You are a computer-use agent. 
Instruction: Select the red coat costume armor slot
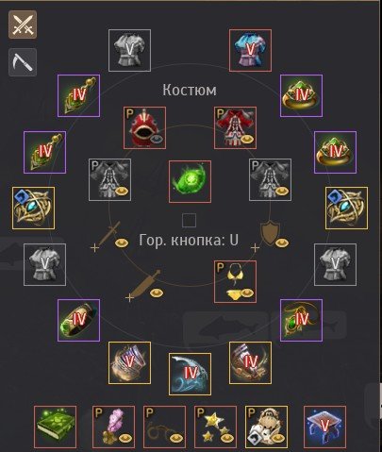pyautogui.click(x=235, y=127)
